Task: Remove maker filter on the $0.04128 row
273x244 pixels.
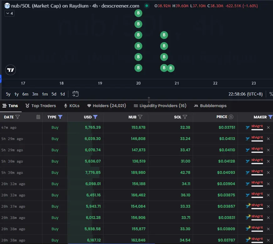Action: pyautogui.click(x=268, y=161)
